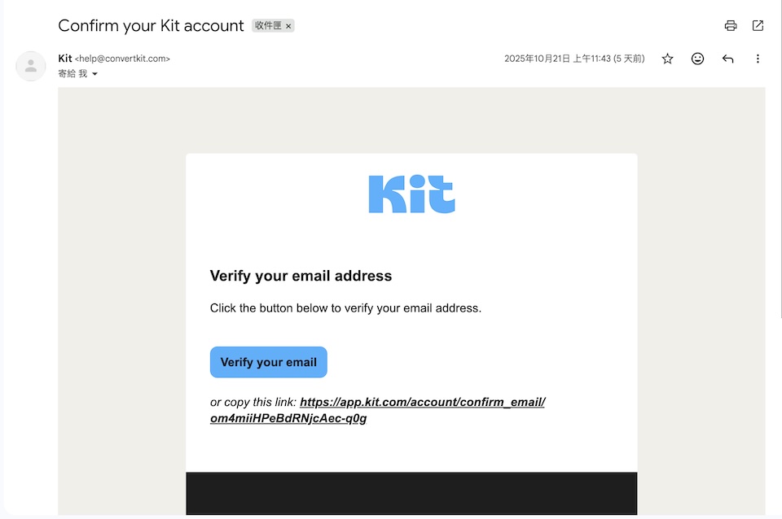782x519 pixels.
Task: Expand recipient details arrow beside 寄給 我
Action: [94, 74]
